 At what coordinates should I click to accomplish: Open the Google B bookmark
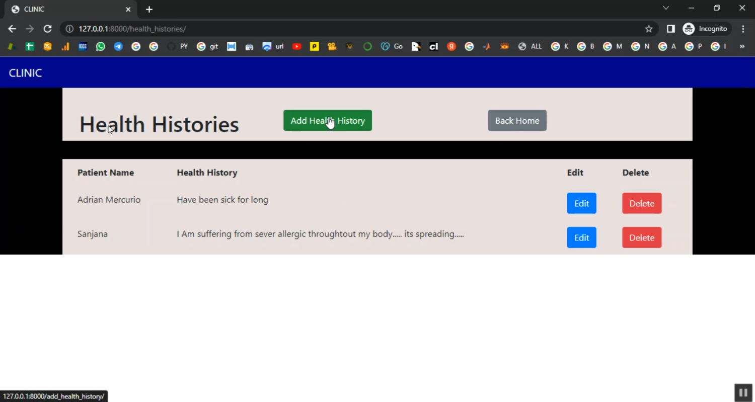(586, 46)
